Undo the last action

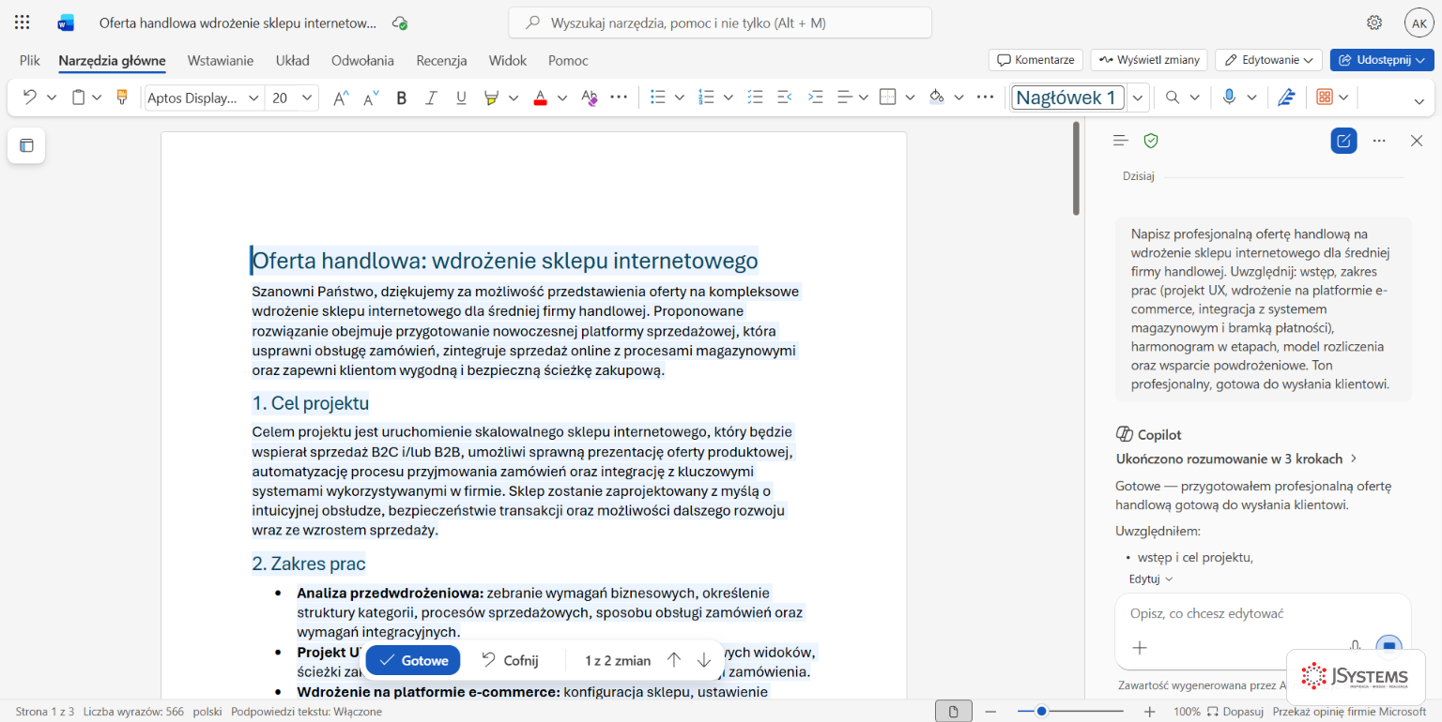pyautogui.click(x=29, y=97)
